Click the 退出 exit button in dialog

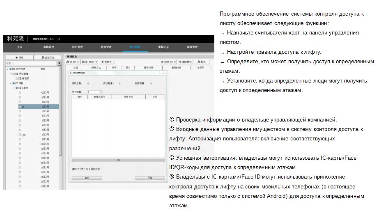coord(87,178)
